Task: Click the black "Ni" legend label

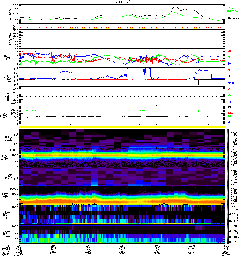Action: (229, 76)
